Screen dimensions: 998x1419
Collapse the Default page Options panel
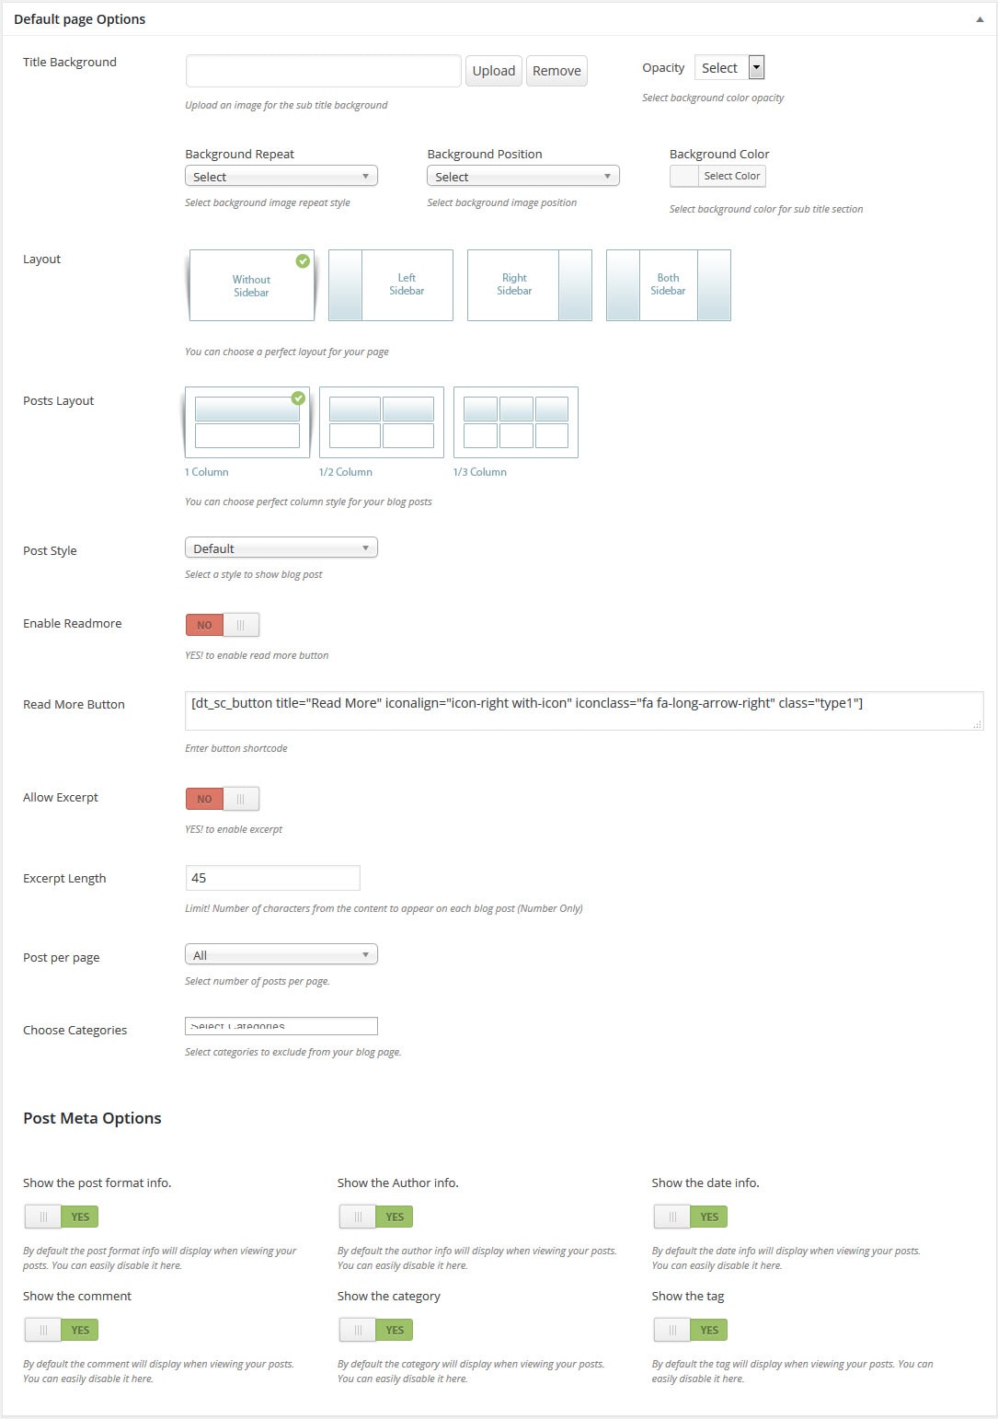980,18
